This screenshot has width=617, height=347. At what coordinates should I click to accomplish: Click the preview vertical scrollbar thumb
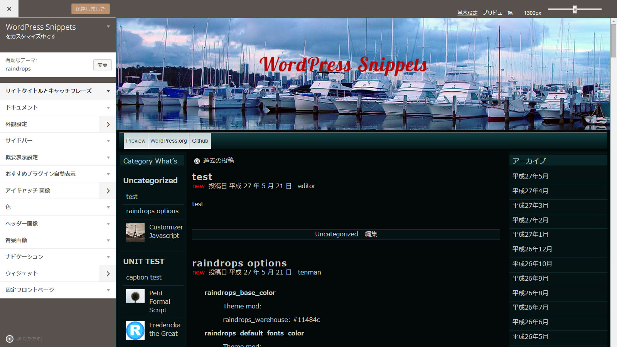(x=614, y=41)
